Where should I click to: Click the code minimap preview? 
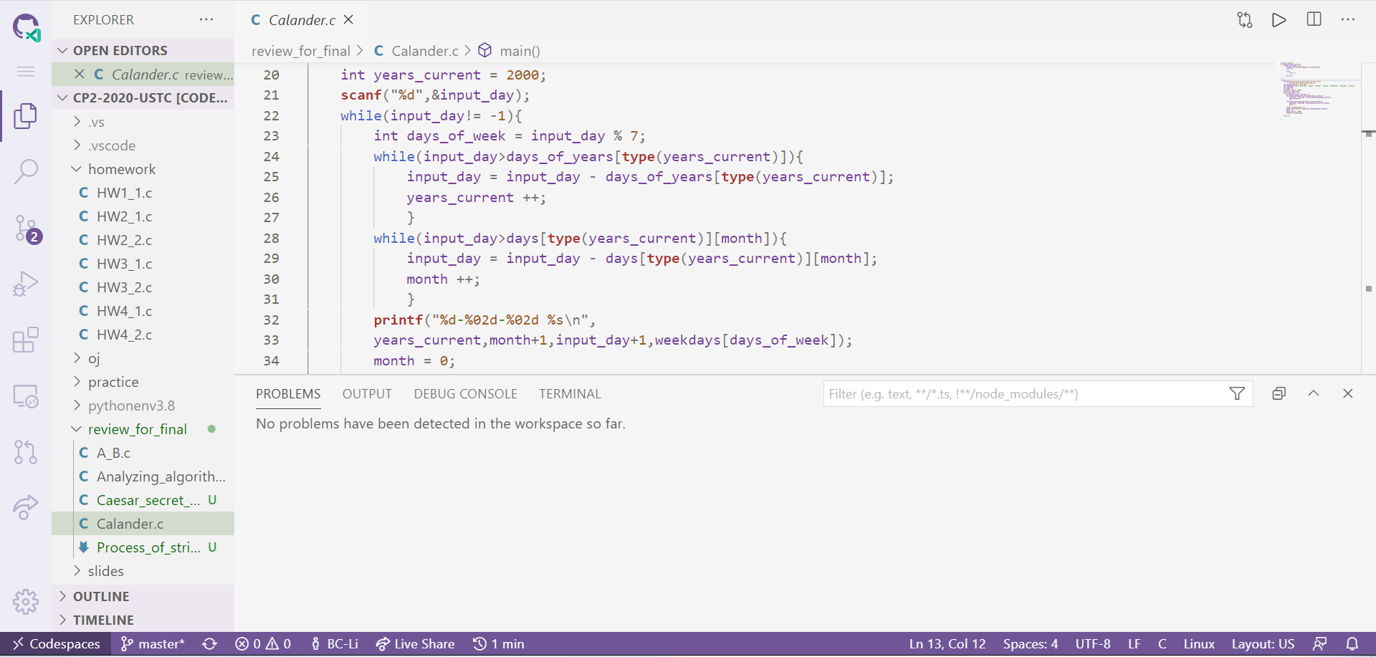1319,90
